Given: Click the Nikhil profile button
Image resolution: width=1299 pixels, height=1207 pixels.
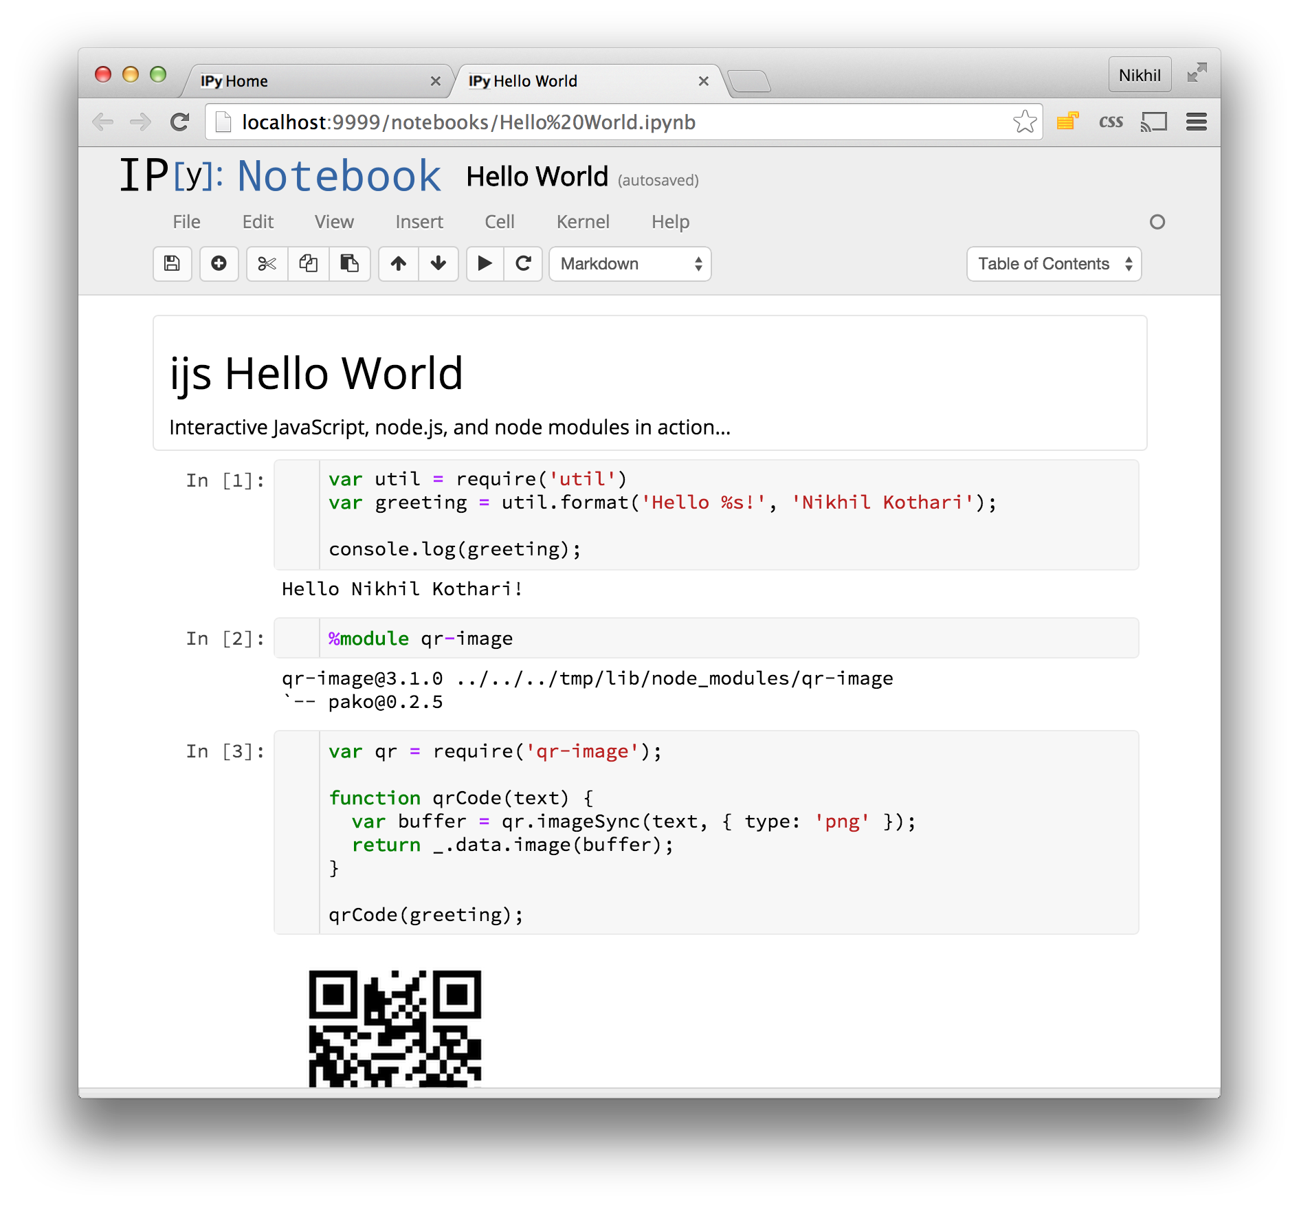Looking at the screenshot, I should coord(1140,74).
